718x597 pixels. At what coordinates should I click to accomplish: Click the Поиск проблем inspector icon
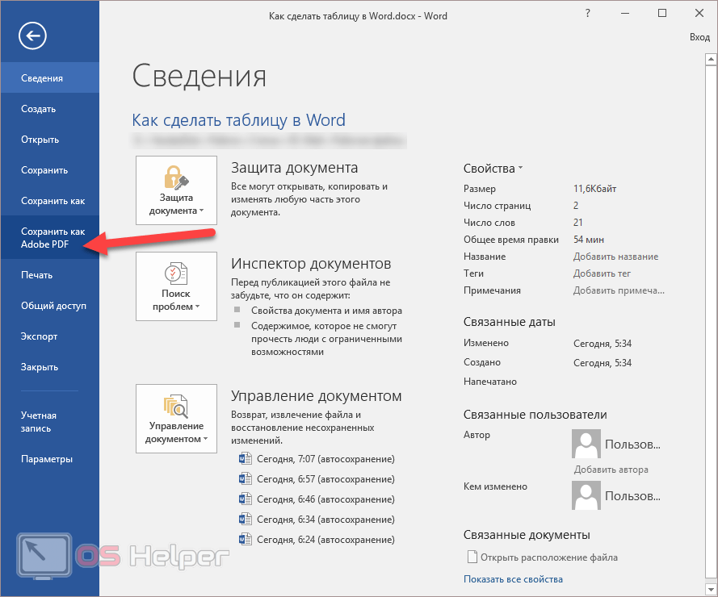tap(176, 286)
